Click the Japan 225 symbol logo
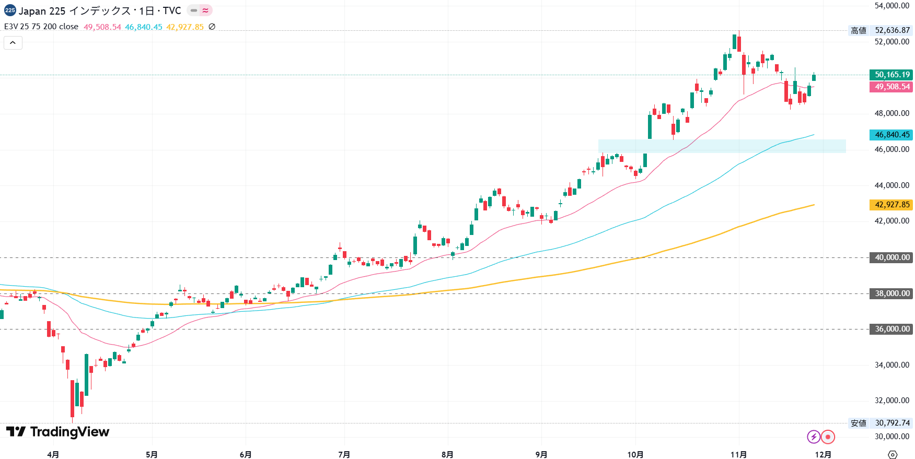This screenshot has width=915, height=459. [10, 10]
